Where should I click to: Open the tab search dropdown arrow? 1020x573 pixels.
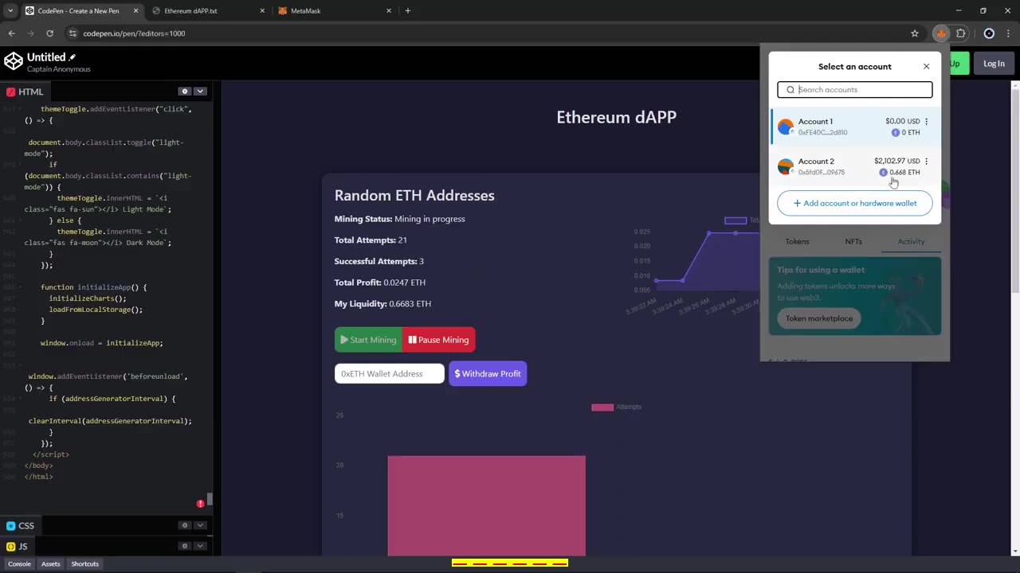click(x=10, y=11)
